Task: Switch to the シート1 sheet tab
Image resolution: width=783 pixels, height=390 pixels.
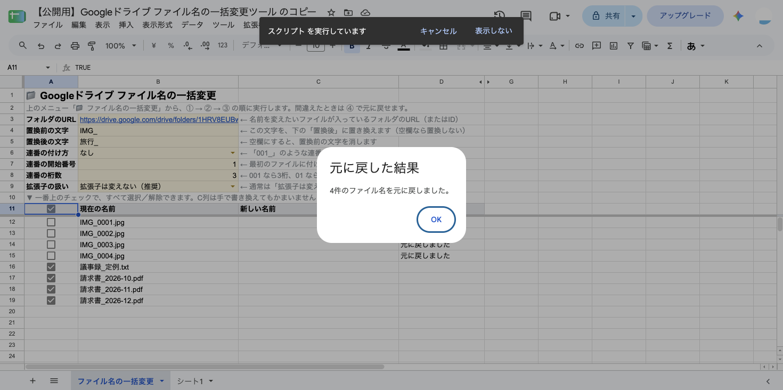Action: (x=190, y=381)
